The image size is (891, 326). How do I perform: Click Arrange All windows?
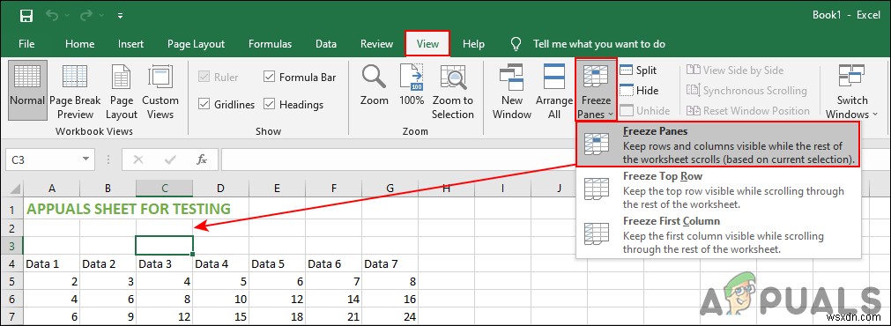(554, 91)
